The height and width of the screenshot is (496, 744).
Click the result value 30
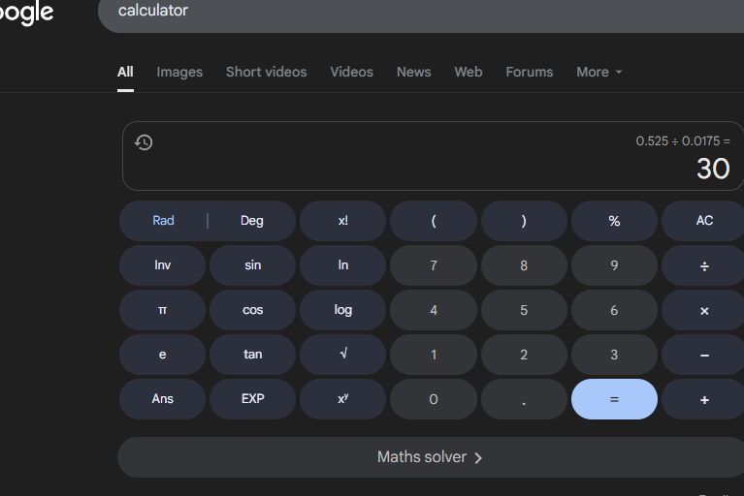point(713,169)
